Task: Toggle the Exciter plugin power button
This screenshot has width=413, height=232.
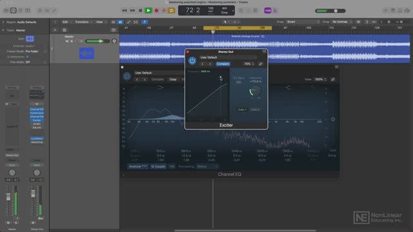Action: click(x=192, y=61)
